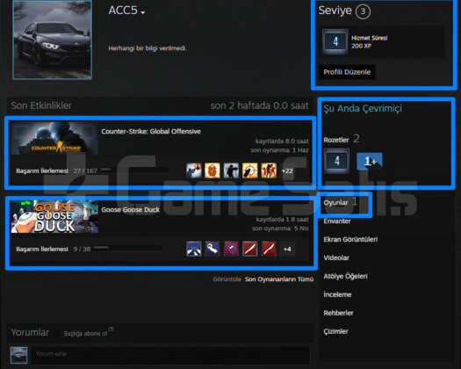
Task: Click Goose Goose Duck achievement progress bar
Action: pos(128,249)
